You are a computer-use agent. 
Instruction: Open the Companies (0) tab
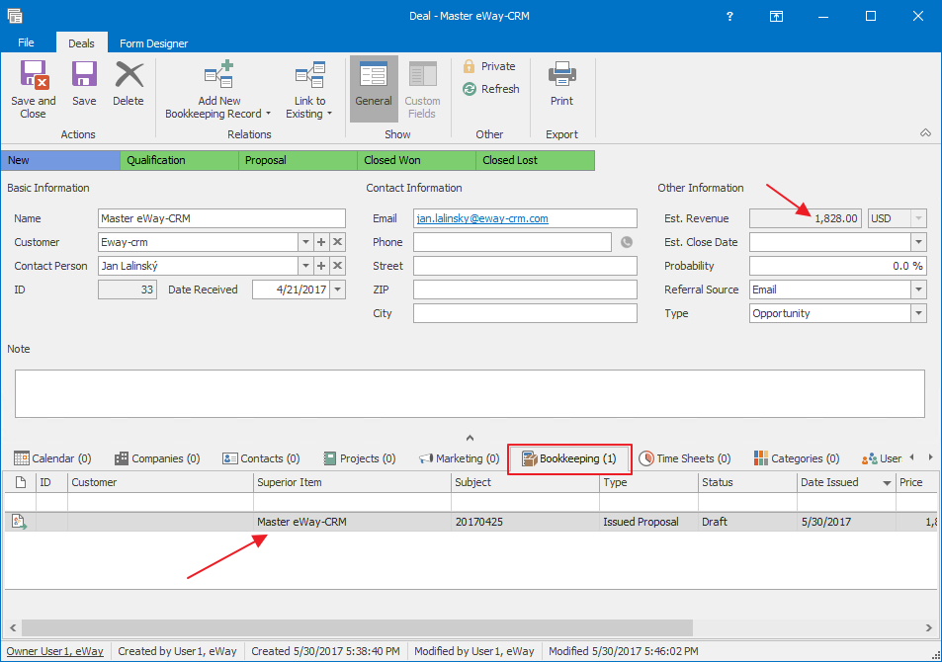tap(157, 458)
